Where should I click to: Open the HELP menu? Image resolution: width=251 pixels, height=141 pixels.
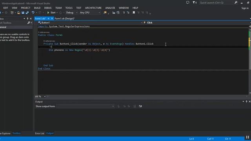(135, 8)
